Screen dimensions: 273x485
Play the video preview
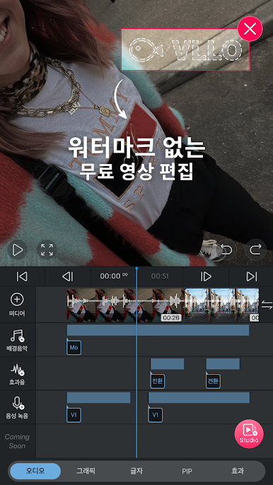tap(18, 250)
